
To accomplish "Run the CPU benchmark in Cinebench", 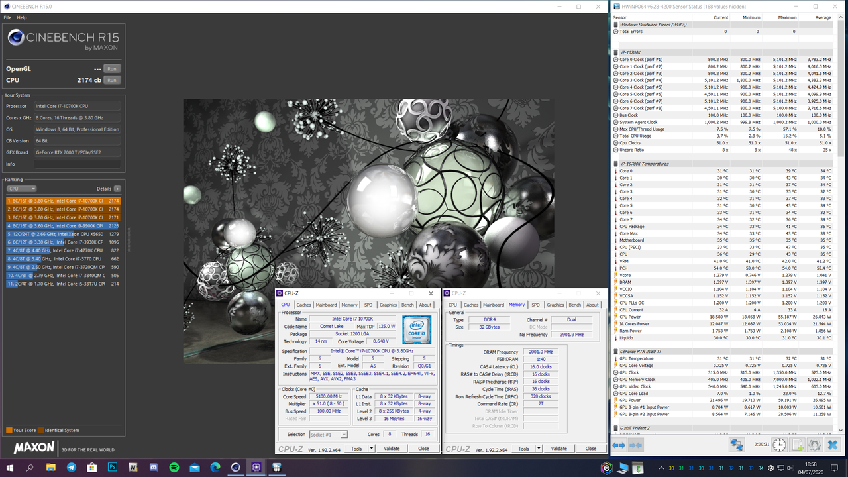I will click(x=111, y=79).
